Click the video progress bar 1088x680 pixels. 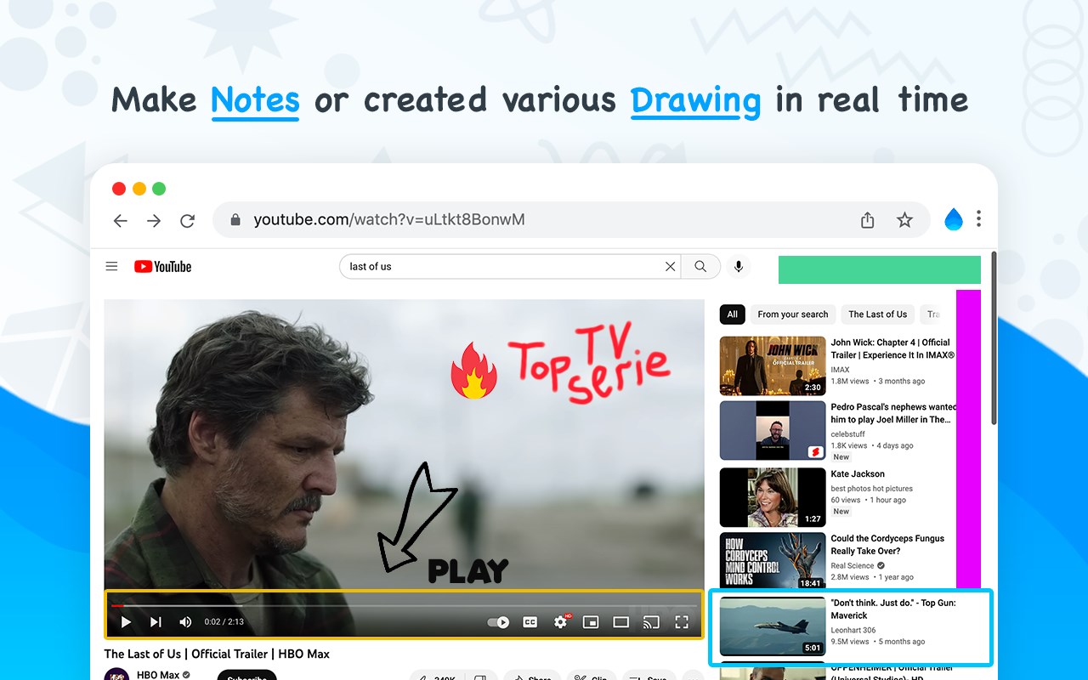404,605
